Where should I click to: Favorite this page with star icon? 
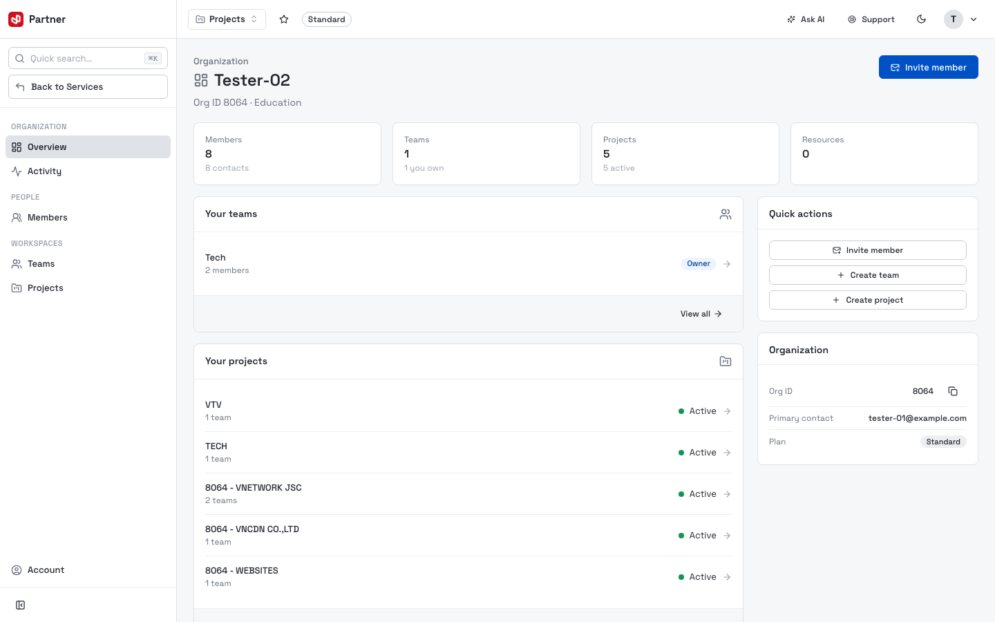(284, 19)
